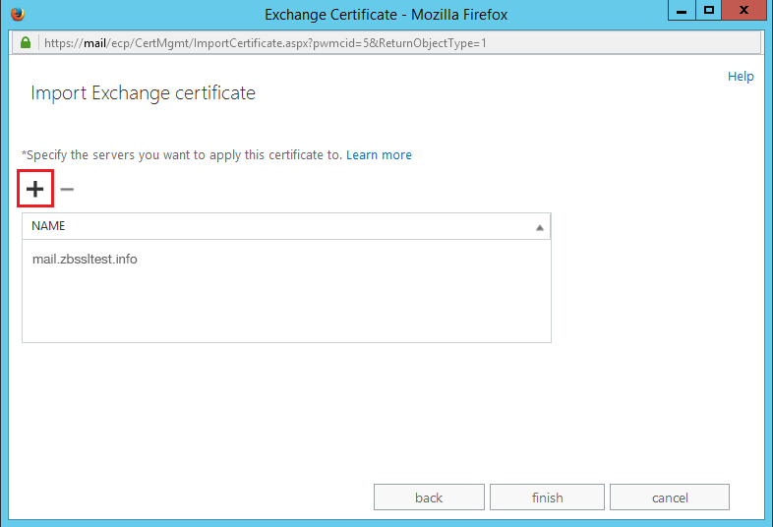Open the Learn more link
773x527 pixels.
pyautogui.click(x=379, y=155)
